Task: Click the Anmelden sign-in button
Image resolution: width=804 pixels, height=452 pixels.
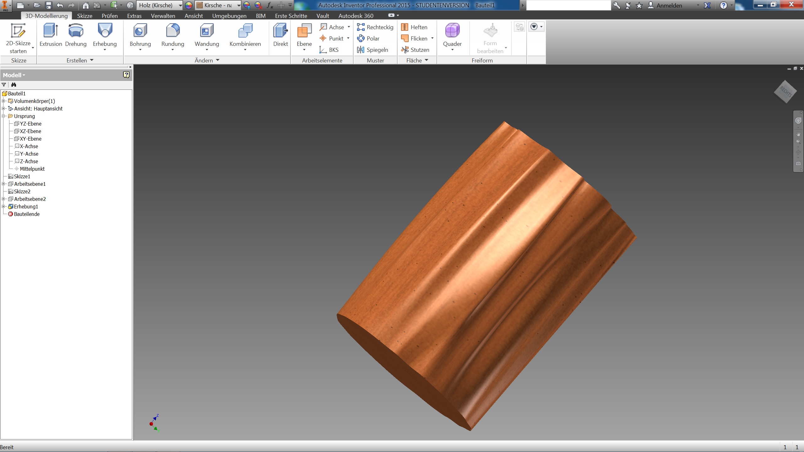Action: coord(669,5)
